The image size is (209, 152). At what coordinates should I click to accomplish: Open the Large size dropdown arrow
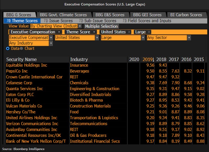click(x=143, y=38)
